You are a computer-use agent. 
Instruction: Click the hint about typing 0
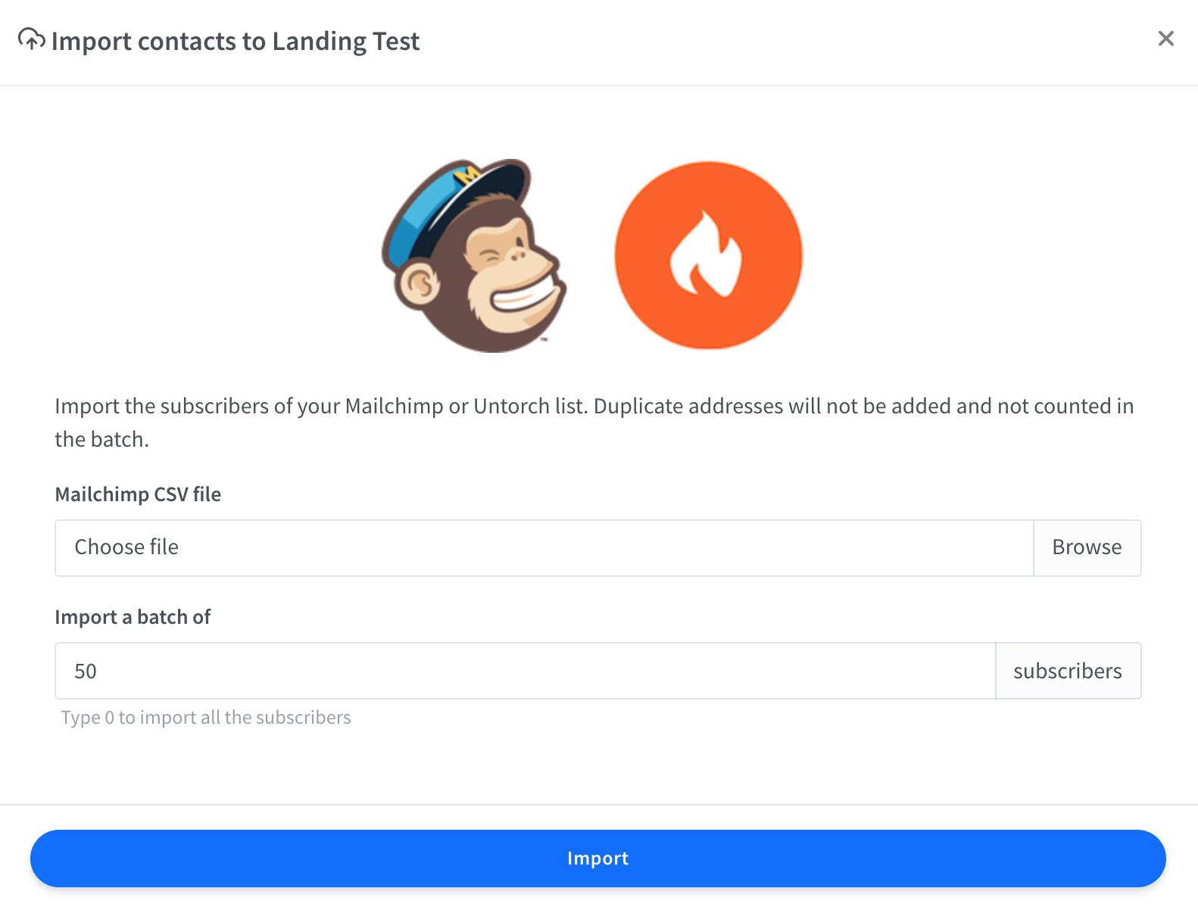[x=206, y=717]
